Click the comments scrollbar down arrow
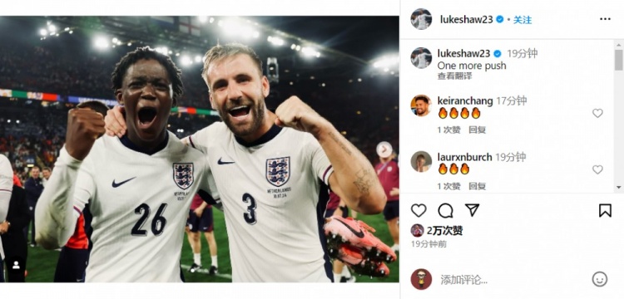Viewport: 624px width, 299px height. point(619,187)
